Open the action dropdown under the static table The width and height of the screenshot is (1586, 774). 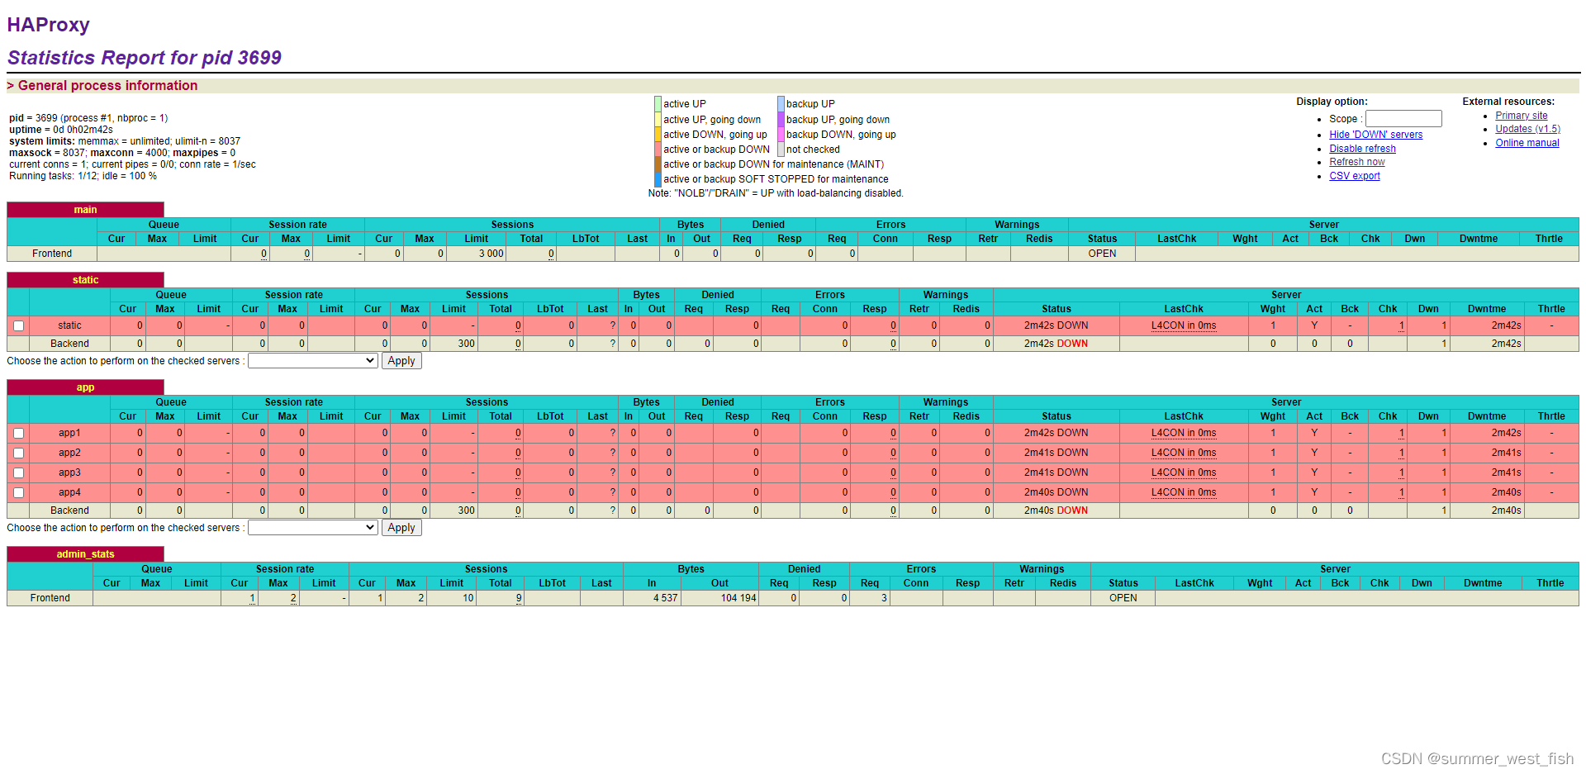pyautogui.click(x=312, y=360)
